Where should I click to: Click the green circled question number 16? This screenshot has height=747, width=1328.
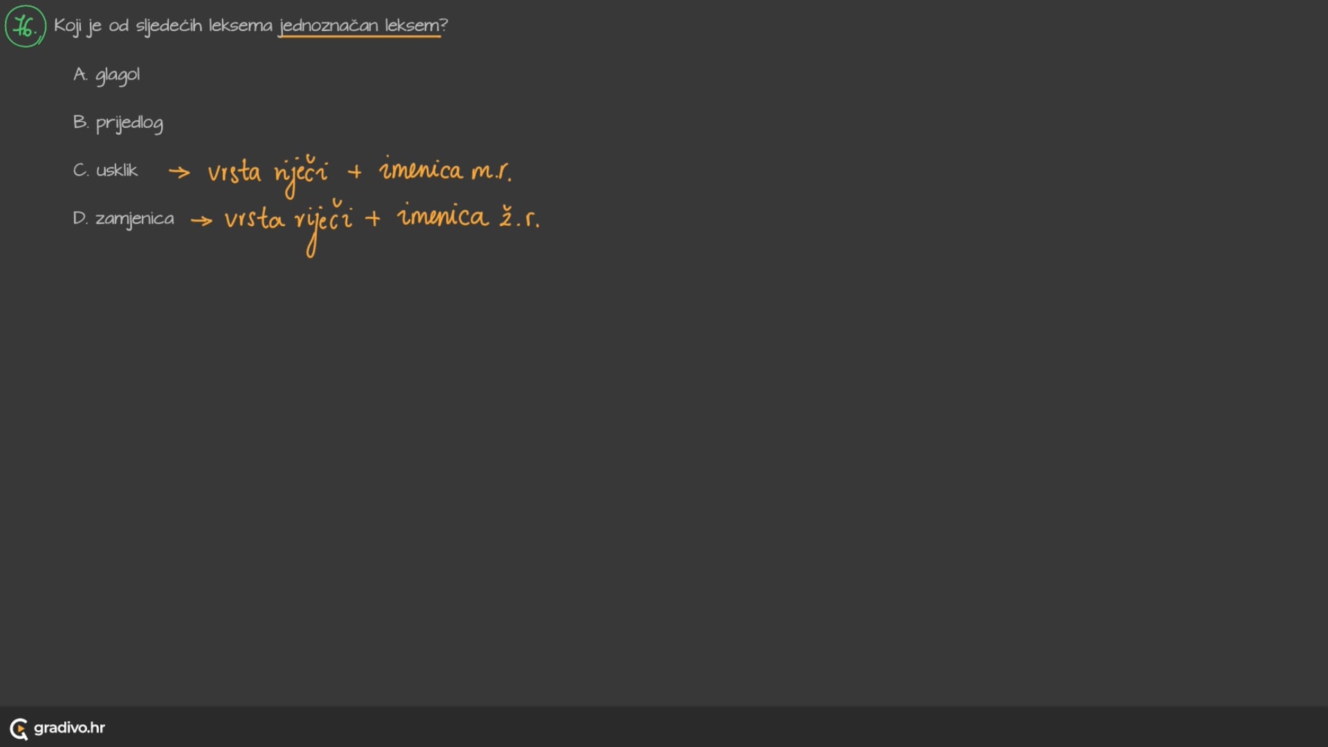tap(25, 27)
